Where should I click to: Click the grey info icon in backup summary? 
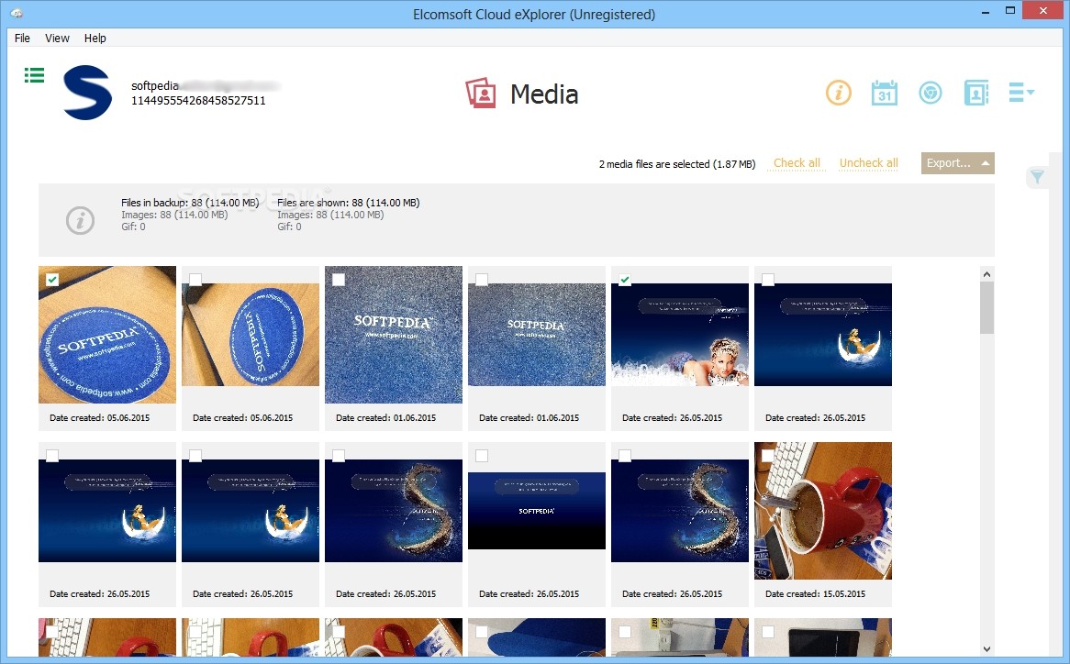coord(80,220)
